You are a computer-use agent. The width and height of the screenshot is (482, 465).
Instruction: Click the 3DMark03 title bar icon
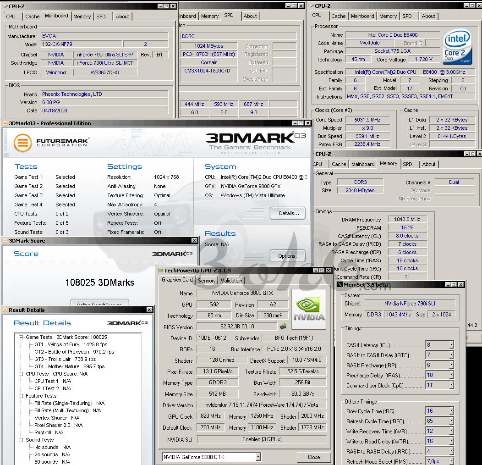coord(5,123)
